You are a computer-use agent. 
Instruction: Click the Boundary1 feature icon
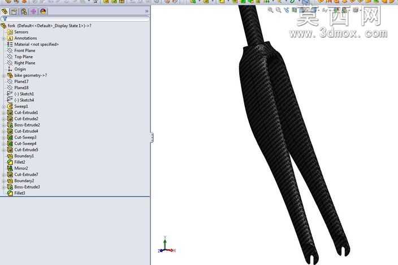click(10, 156)
